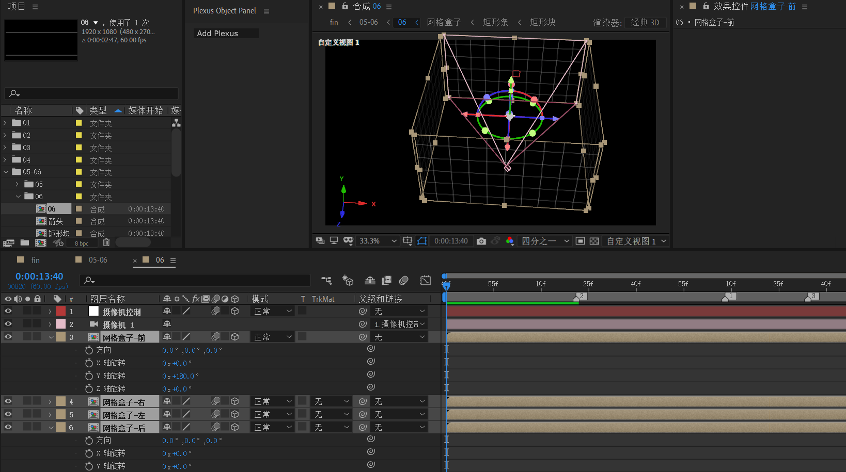Screen dimensions: 846x472
Task: Open the resolution dropdown 四分之一
Action: pos(545,241)
